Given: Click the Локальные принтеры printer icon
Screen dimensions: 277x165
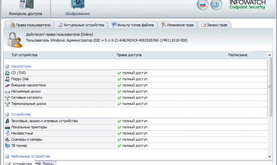Looking at the screenshot, I should (x=7, y=127).
